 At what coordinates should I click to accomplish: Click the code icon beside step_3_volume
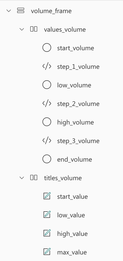pyautogui.click(x=47, y=141)
